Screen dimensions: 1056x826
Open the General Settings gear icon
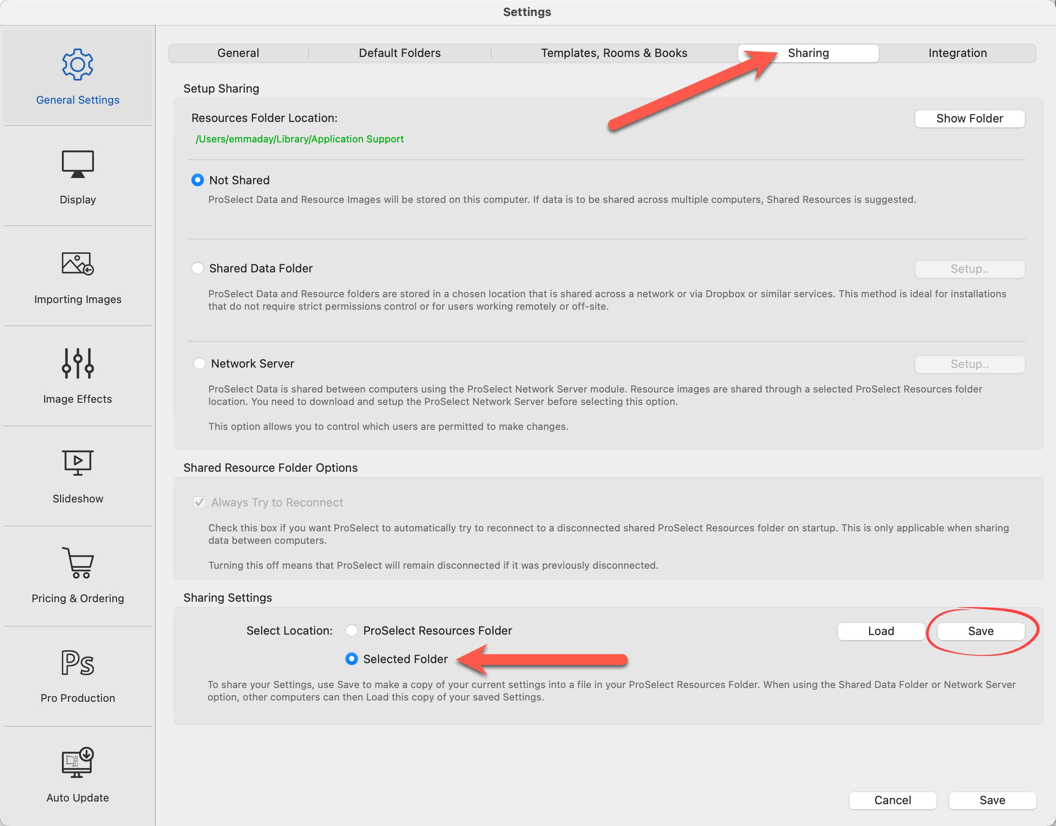click(77, 65)
